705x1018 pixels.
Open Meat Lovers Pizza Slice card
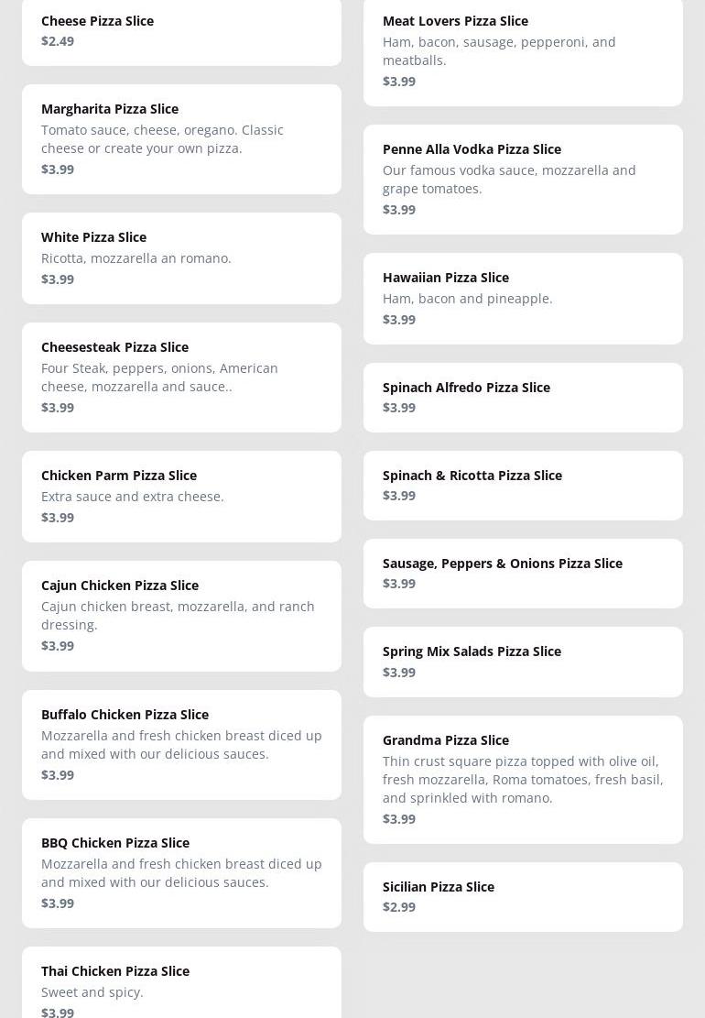[x=523, y=50]
